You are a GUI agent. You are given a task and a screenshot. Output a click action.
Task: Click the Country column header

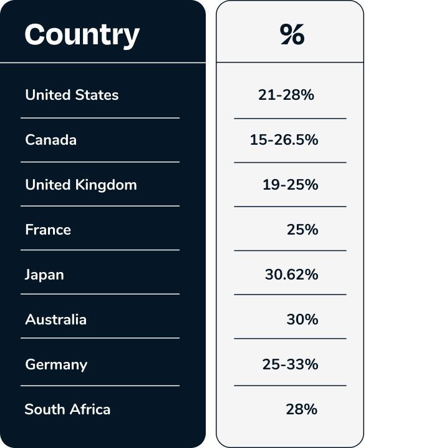pos(82,35)
